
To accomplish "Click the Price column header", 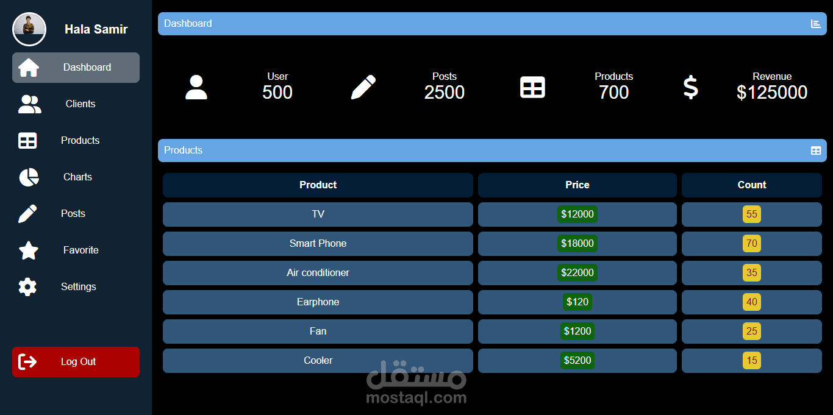I will click(577, 185).
